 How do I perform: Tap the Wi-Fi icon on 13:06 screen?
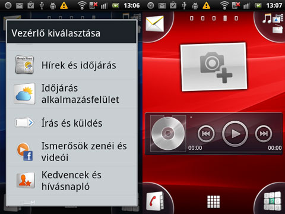click(x=82, y=5)
